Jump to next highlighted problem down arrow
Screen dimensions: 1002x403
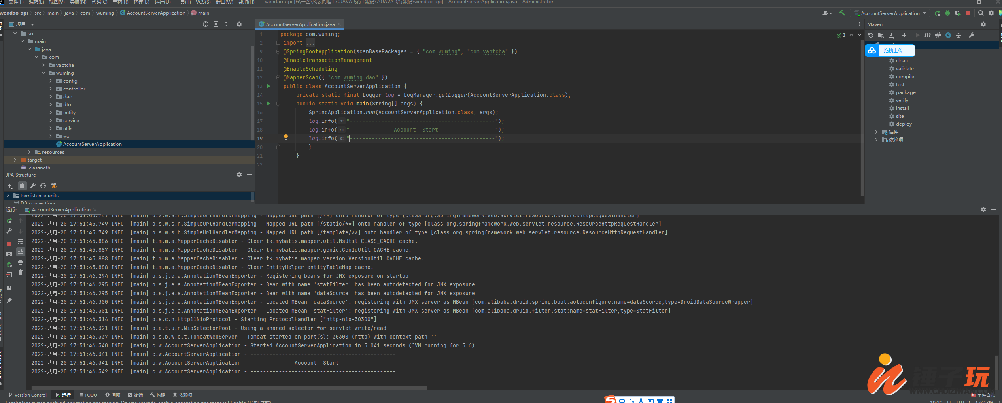[x=860, y=35]
